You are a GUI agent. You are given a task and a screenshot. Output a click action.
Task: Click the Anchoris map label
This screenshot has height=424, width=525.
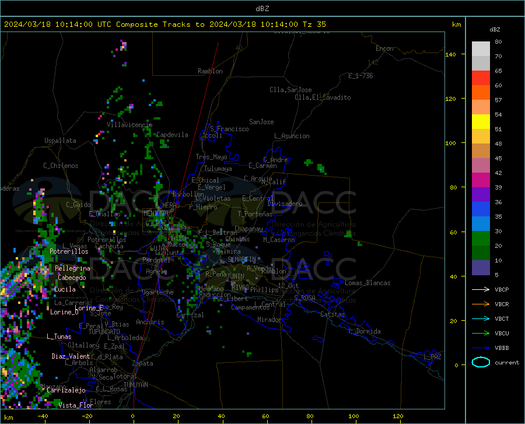(150, 323)
